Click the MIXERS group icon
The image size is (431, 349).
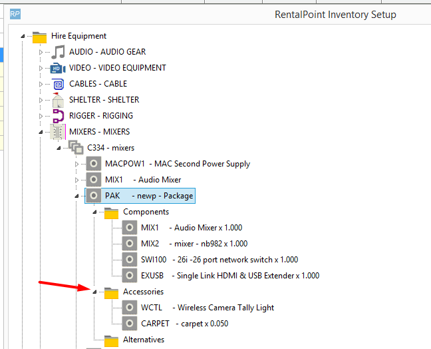(58, 132)
